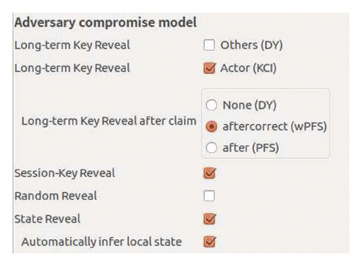Click the "None (DY)" option text
Image resolution: width=362 pixels, height=266 pixels.
[x=250, y=105]
